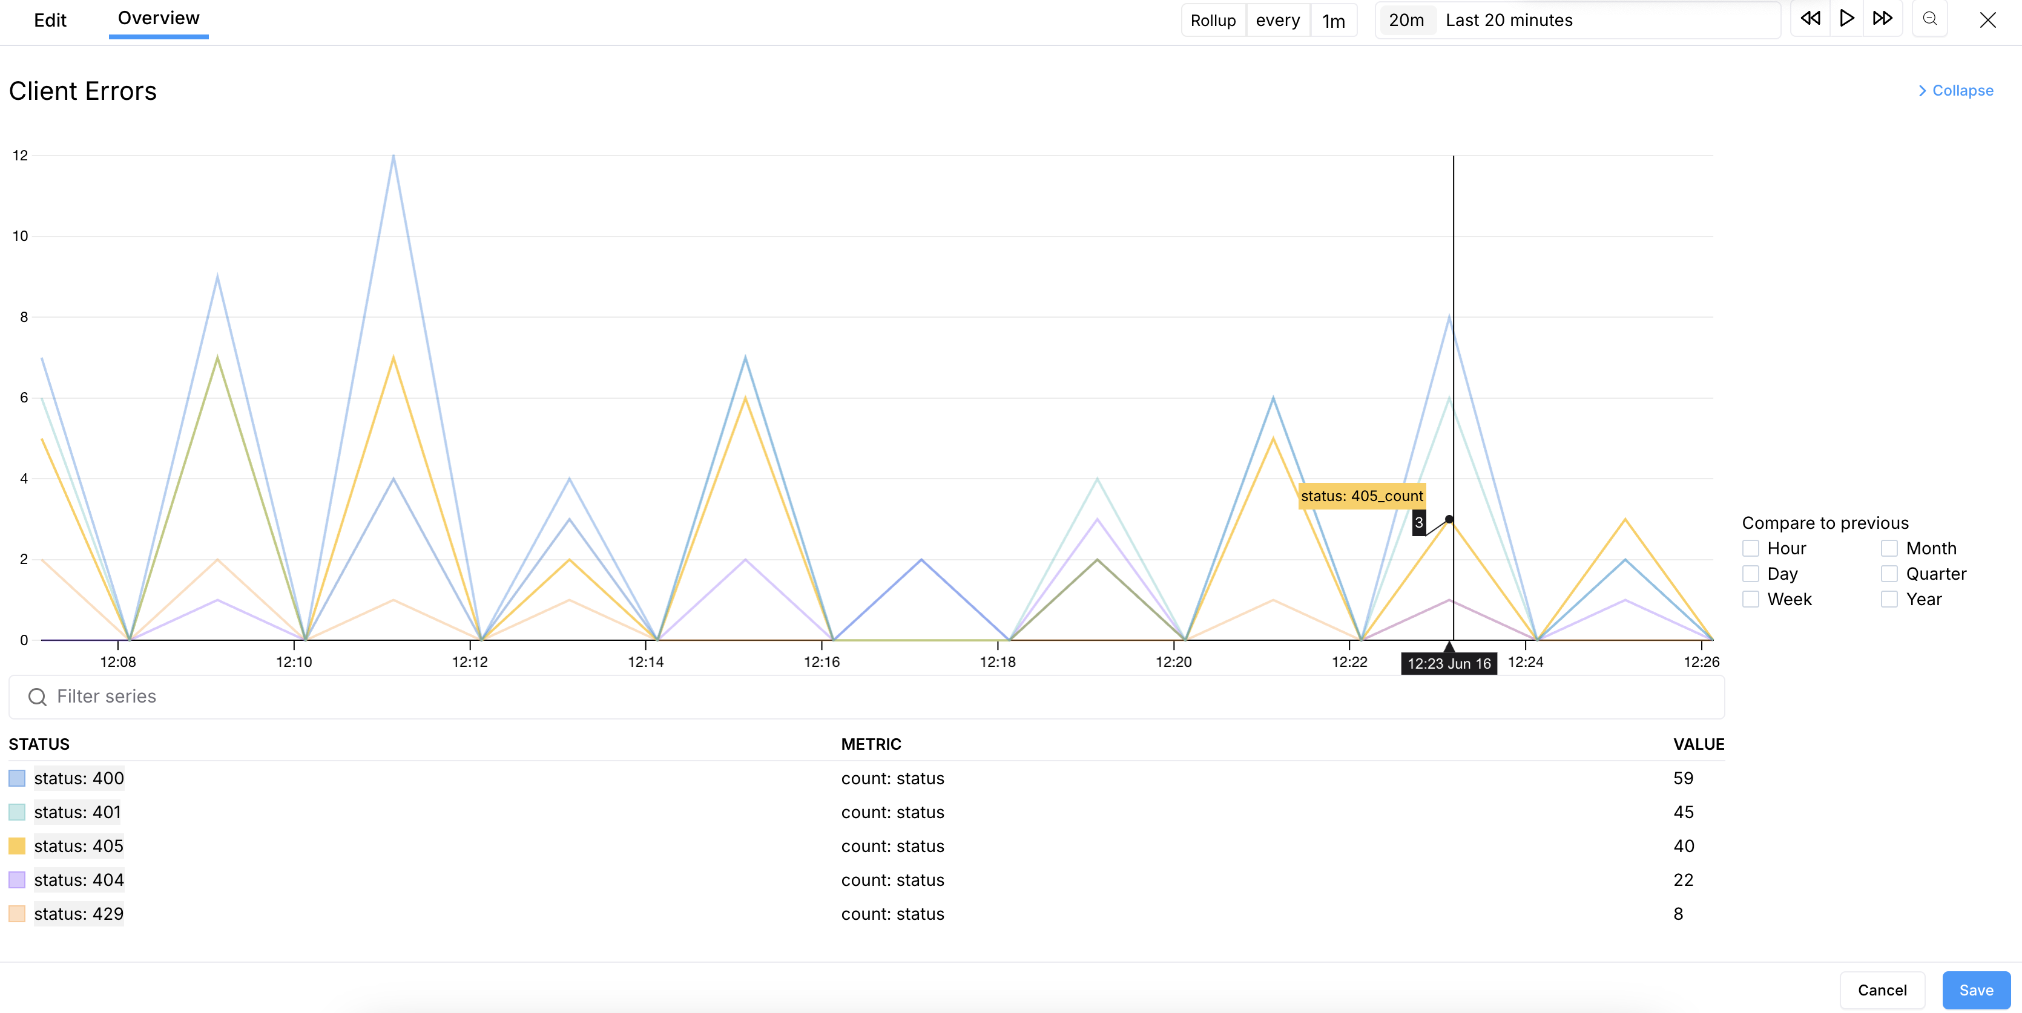
Task: Switch to the Edit tab
Action: click(50, 21)
